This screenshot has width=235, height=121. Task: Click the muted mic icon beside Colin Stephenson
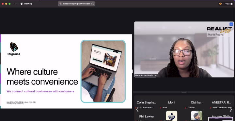tap(136, 107)
